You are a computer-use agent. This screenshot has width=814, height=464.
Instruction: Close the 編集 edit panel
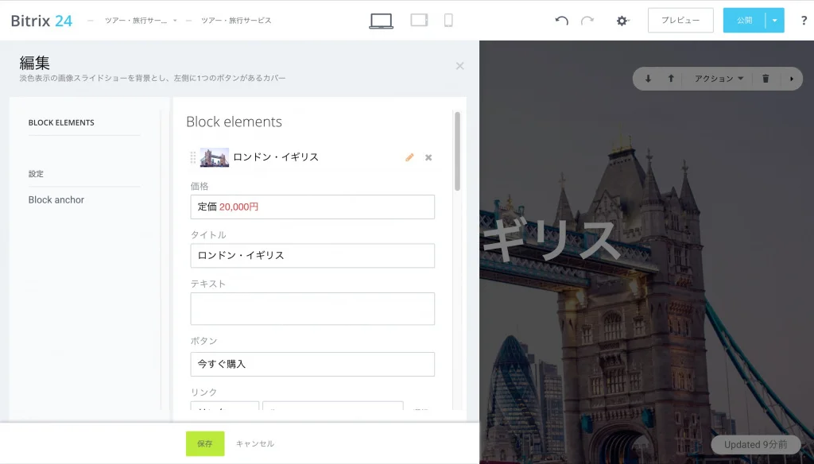460,66
